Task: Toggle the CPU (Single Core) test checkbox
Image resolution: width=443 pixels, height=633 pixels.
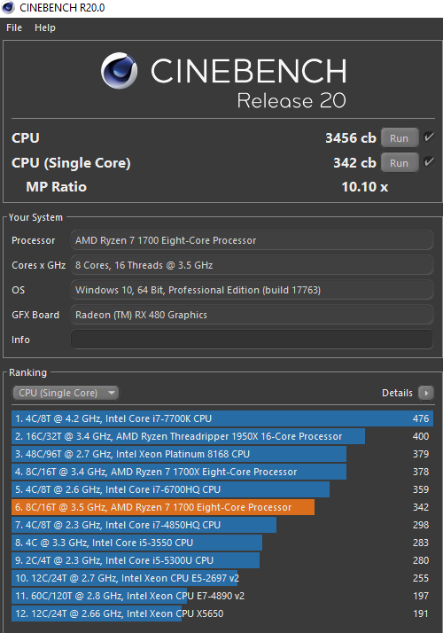Action: 429,163
